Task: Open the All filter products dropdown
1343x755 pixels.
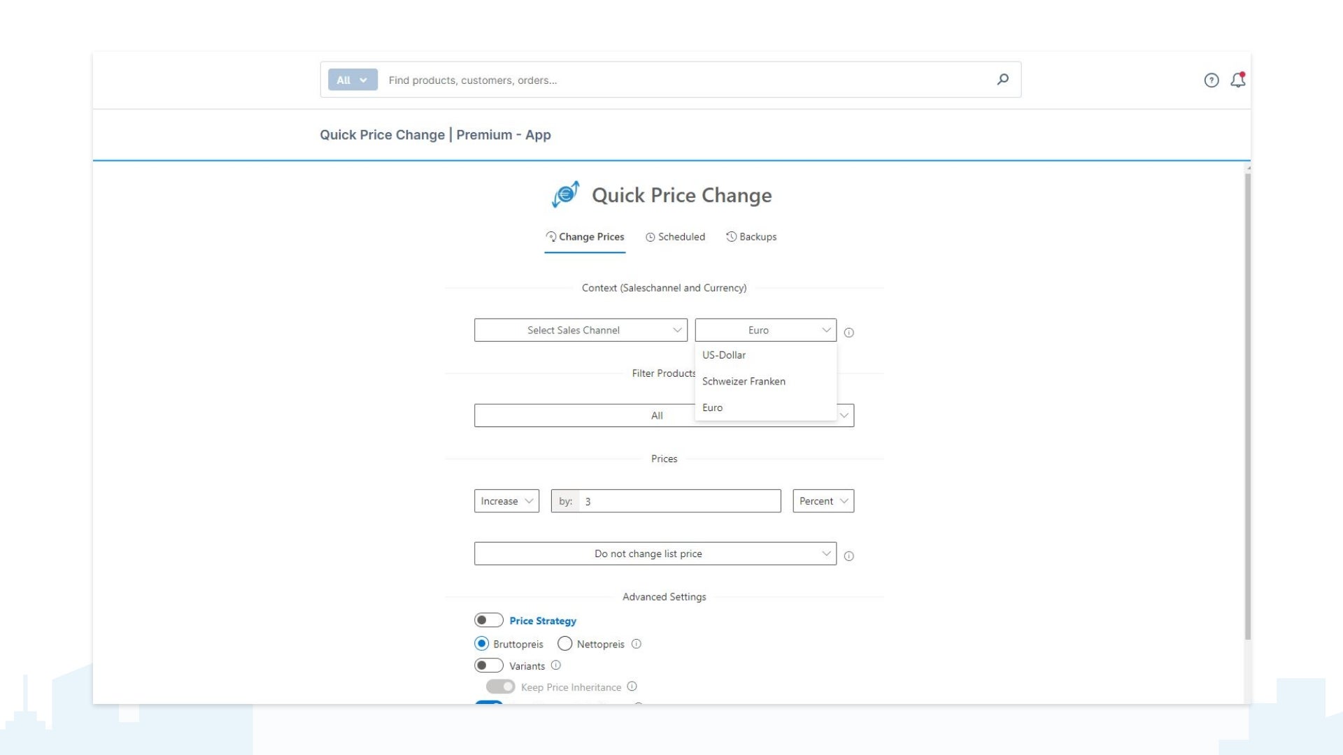Action: 664,415
